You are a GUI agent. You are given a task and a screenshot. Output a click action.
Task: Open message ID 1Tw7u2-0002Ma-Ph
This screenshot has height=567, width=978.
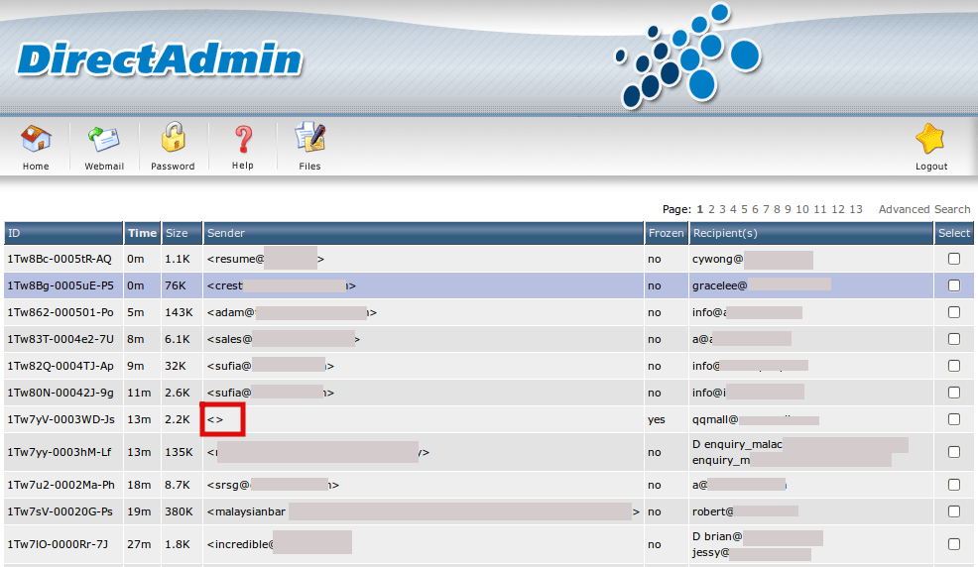[x=61, y=485]
